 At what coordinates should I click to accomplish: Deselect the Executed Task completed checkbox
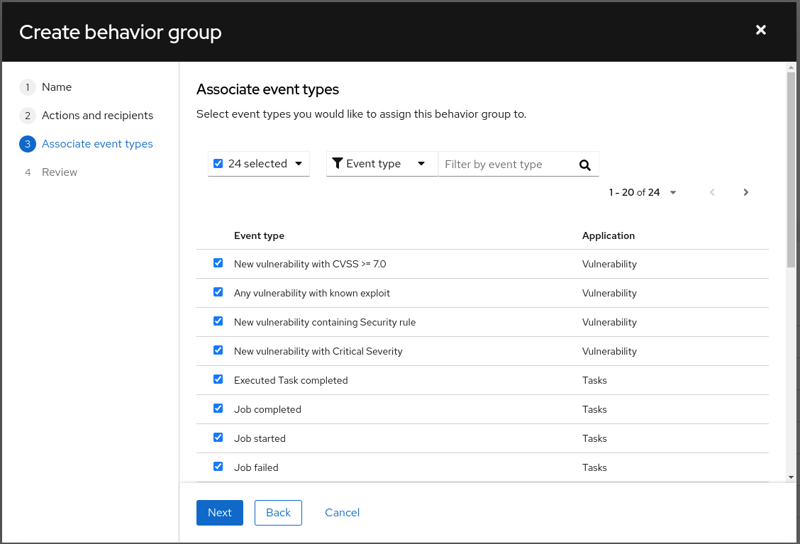(218, 379)
